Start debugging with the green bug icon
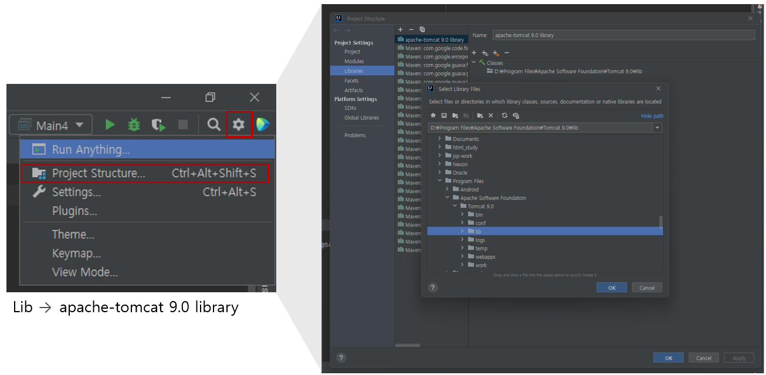Viewport: 766px width, 375px height. coord(134,124)
